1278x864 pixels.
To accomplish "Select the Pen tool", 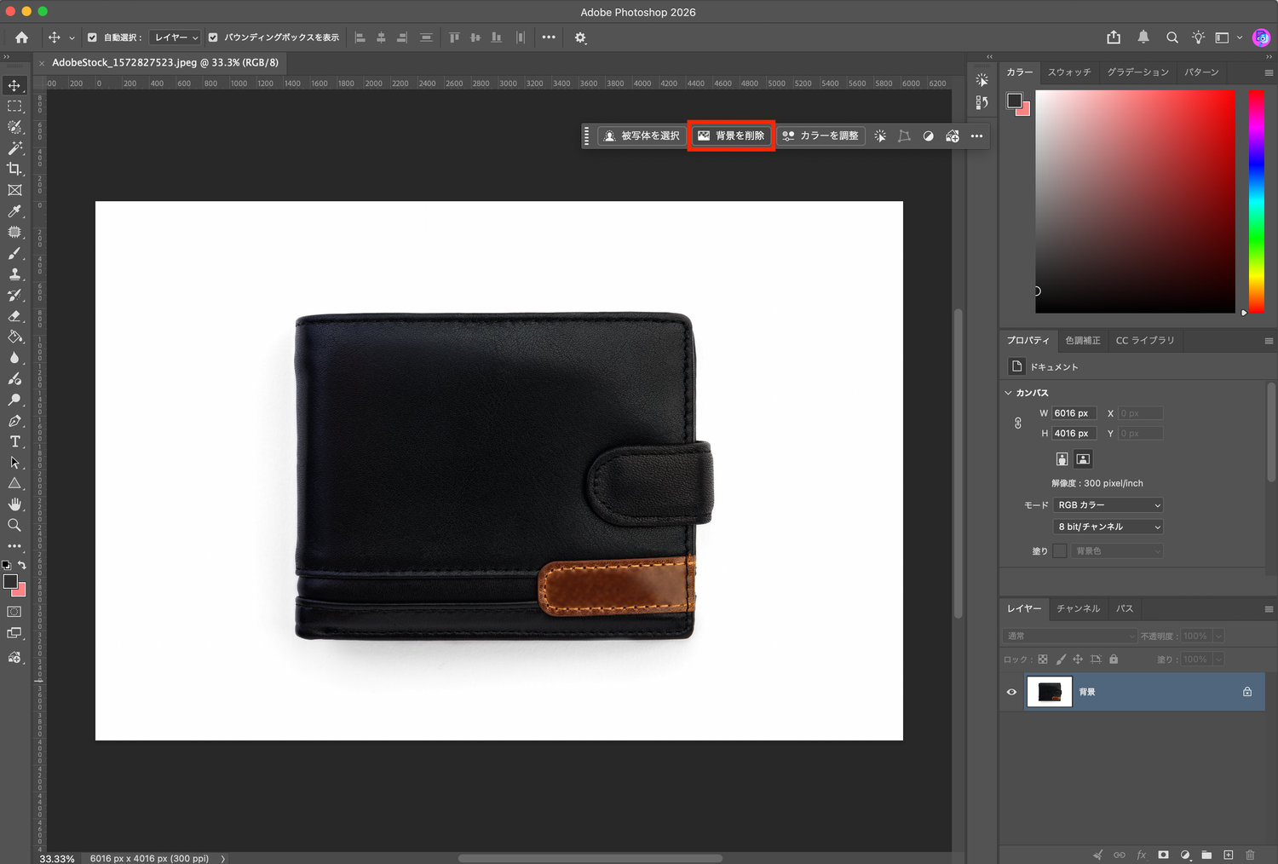I will pyautogui.click(x=14, y=421).
